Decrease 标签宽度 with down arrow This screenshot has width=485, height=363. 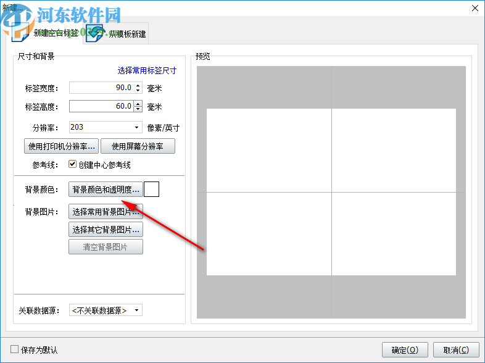click(138, 90)
